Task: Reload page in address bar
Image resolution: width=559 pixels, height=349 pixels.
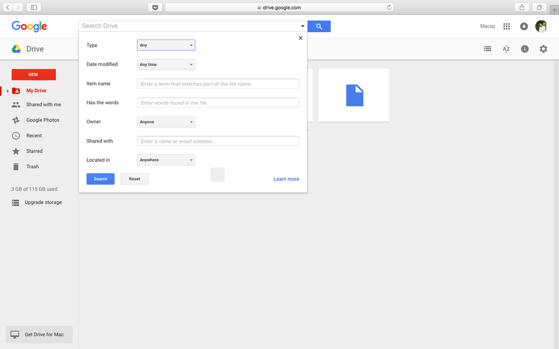Action: point(389,7)
